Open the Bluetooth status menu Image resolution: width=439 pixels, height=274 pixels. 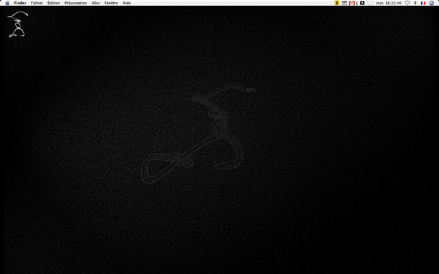pos(416,3)
